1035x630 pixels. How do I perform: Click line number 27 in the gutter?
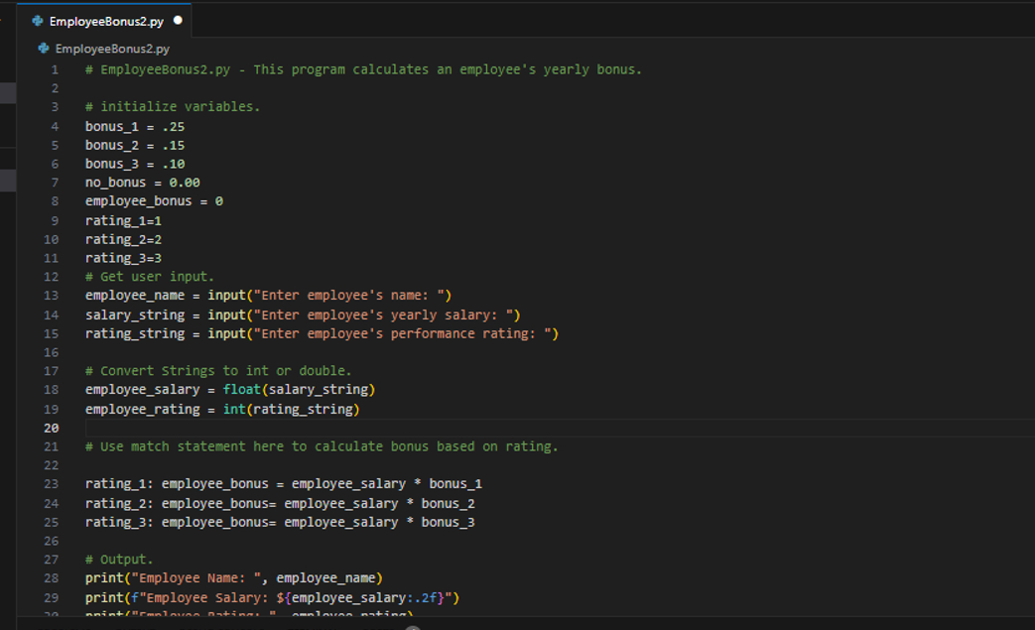coord(51,559)
